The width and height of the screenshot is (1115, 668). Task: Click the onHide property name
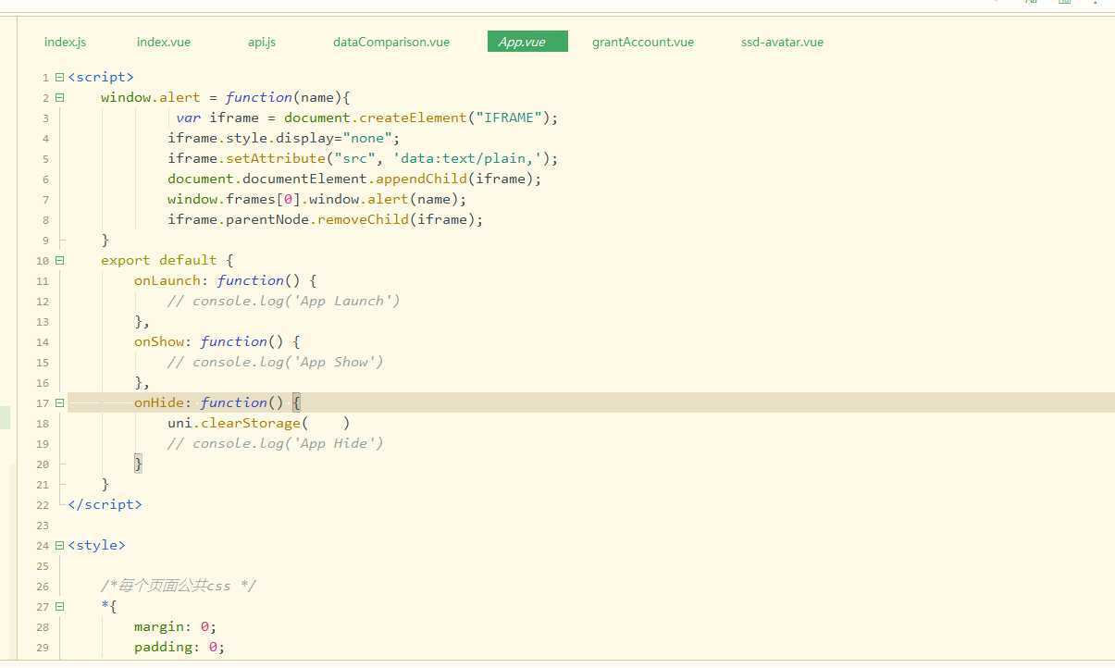point(159,402)
